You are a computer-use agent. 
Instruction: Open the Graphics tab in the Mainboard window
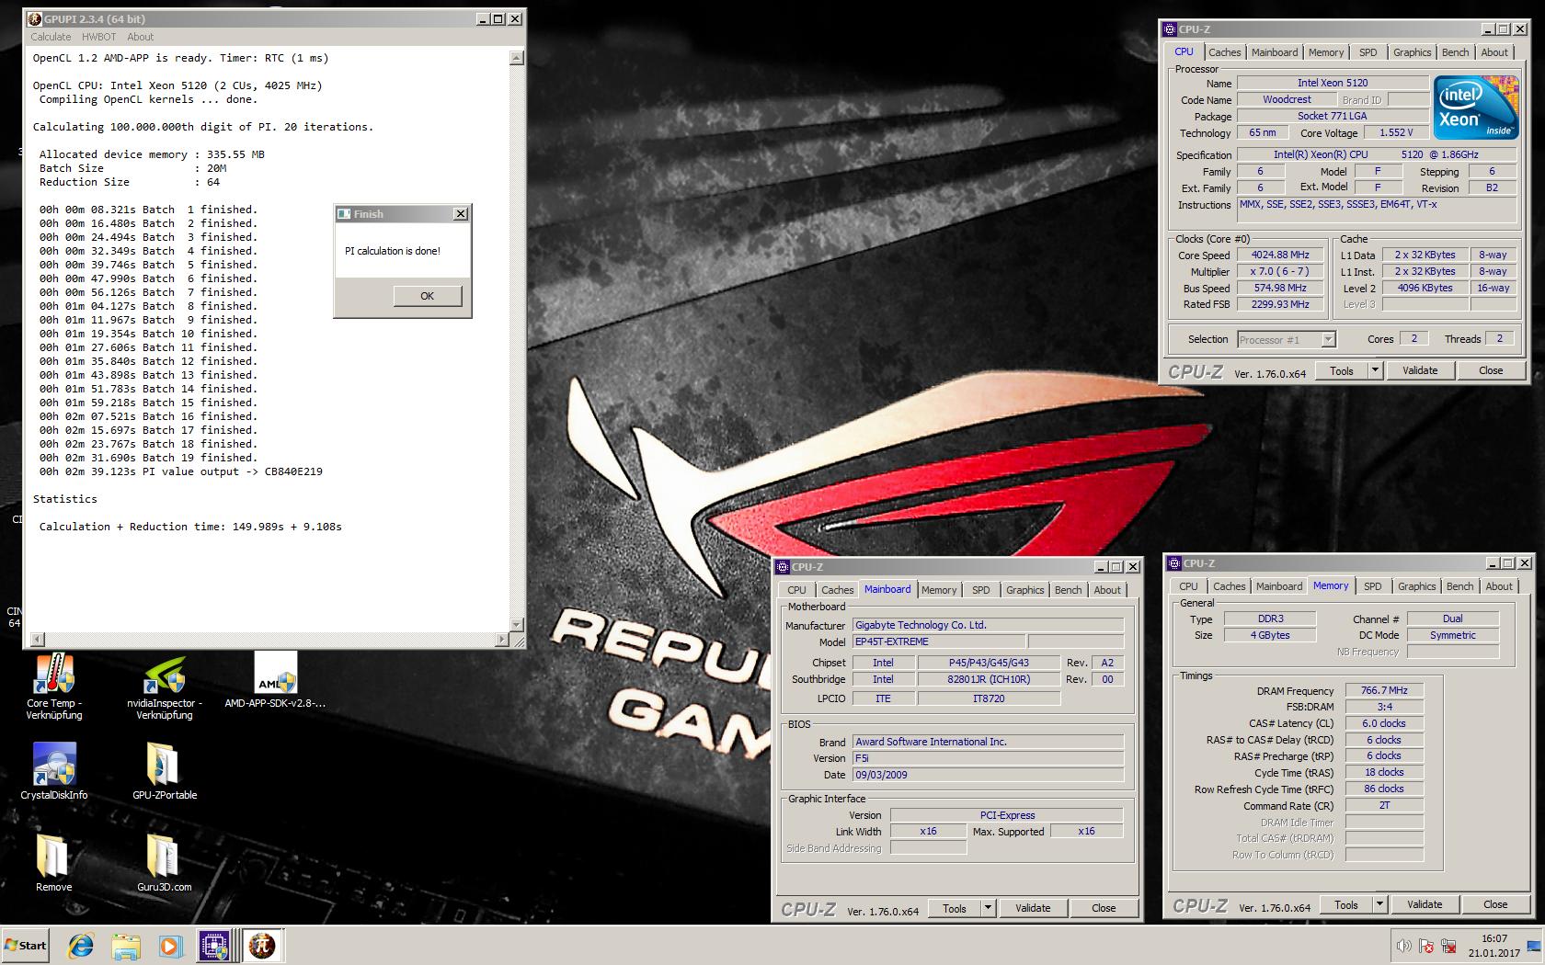coord(1024,590)
